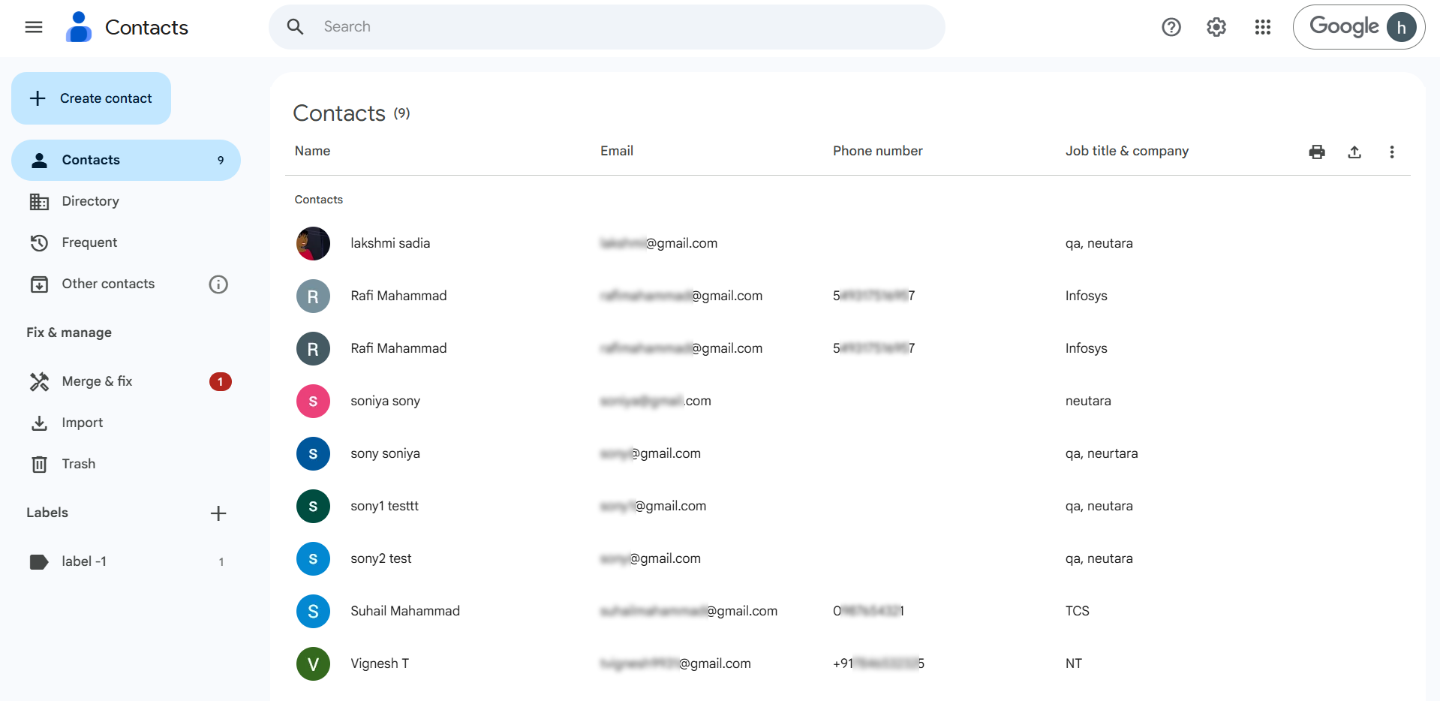Open the sony2 test contact name
This screenshot has height=701, width=1440.
(380, 558)
